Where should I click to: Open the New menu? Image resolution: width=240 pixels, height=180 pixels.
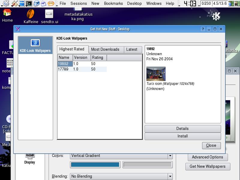95,3
